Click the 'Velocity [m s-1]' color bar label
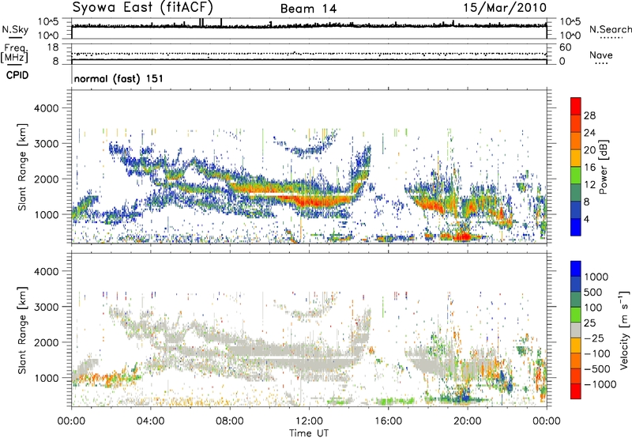Viewport: 632px width, 438px height. tap(624, 330)
